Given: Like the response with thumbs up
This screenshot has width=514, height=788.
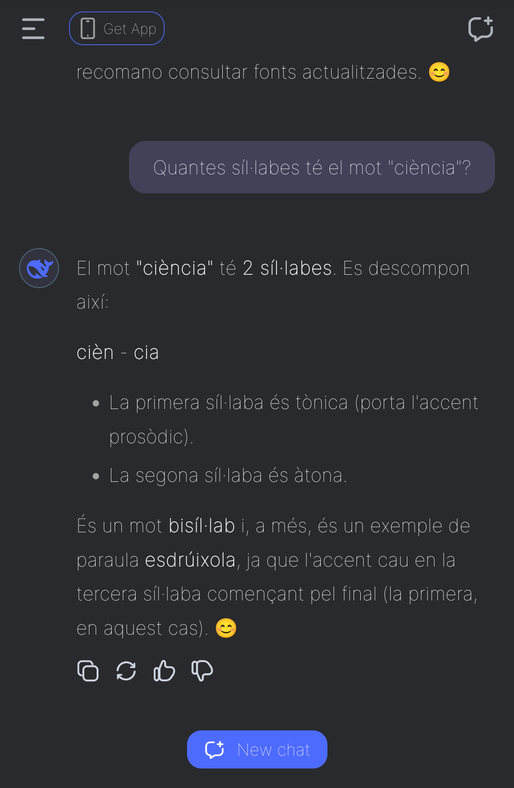Looking at the screenshot, I should tap(164, 671).
